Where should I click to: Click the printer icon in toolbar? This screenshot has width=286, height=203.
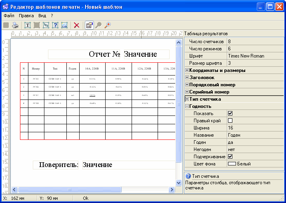tap(15, 25)
